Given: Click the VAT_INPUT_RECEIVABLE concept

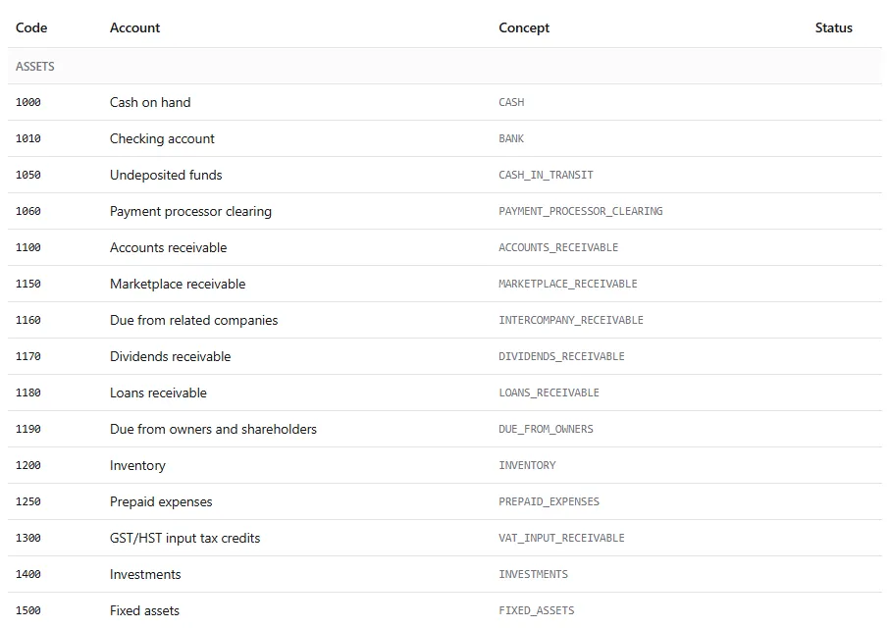Looking at the screenshot, I should 561,539.
